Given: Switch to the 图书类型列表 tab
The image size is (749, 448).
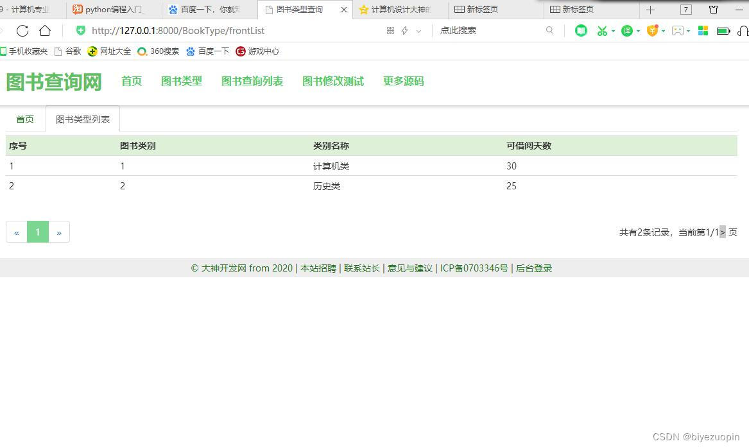Looking at the screenshot, I should (x=82, y=119).
